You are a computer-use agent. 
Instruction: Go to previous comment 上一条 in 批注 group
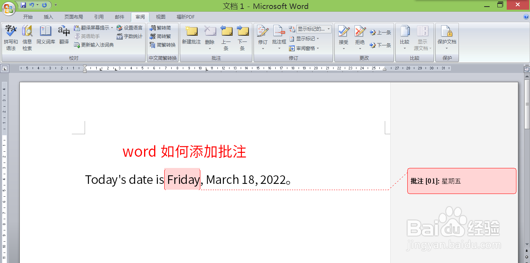click(226, 38)
